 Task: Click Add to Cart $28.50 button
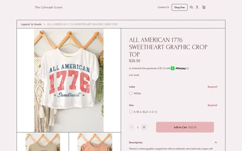[185, 127]
